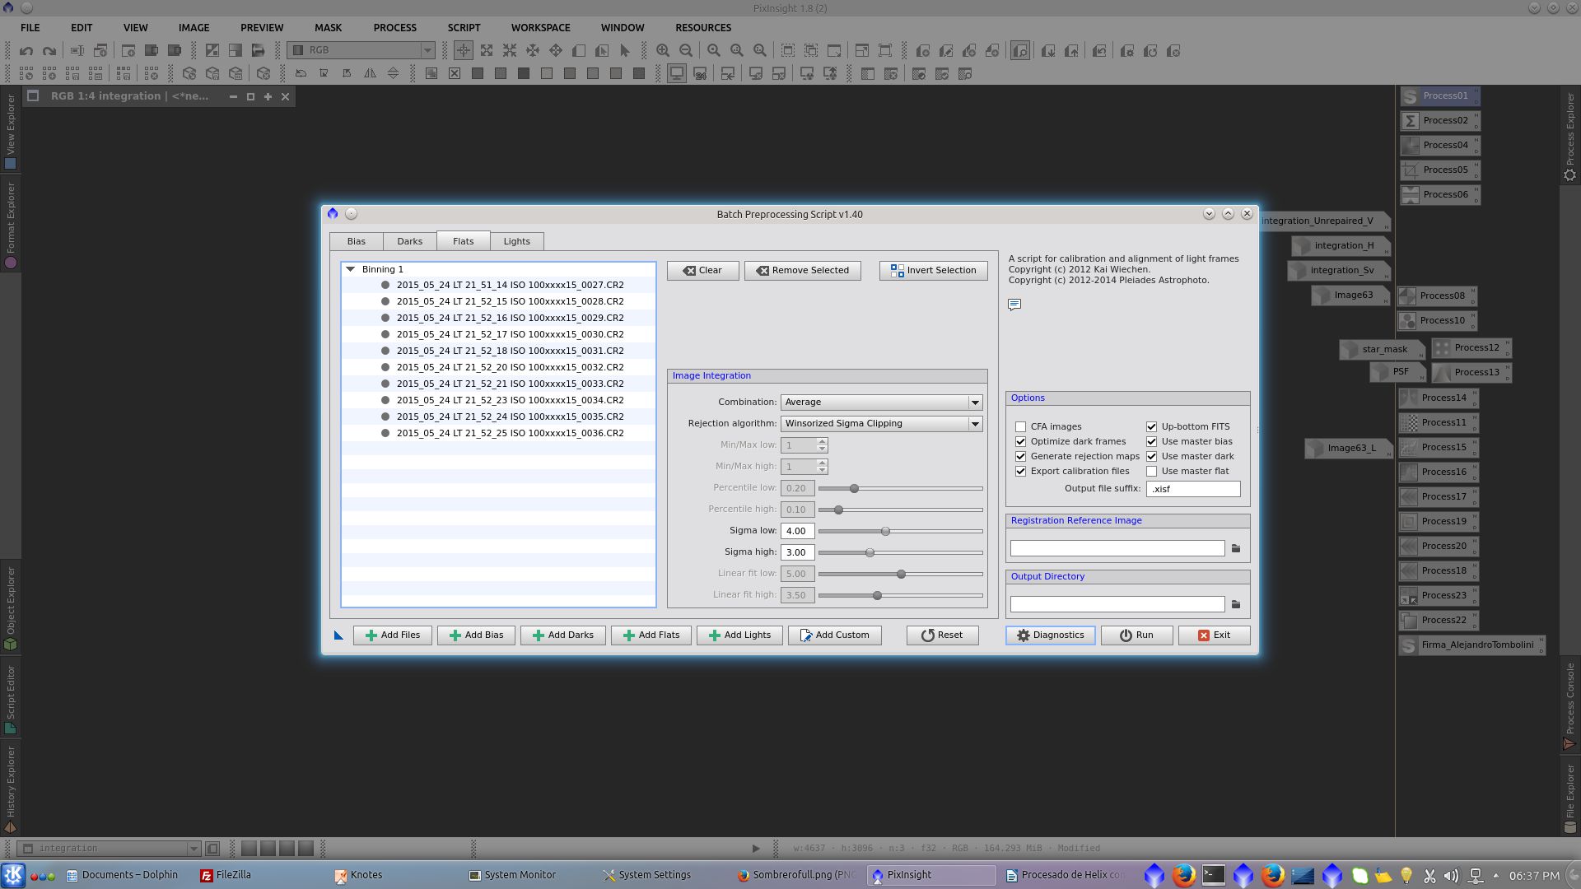
Task: Open the integration view selector dropdown
Action: tap(109, 849)
